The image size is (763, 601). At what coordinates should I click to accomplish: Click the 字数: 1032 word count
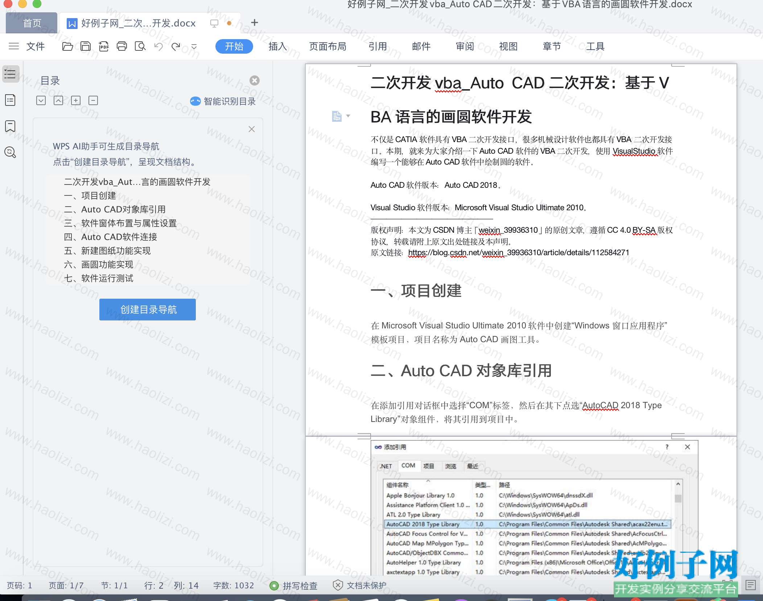coord(234,585)
